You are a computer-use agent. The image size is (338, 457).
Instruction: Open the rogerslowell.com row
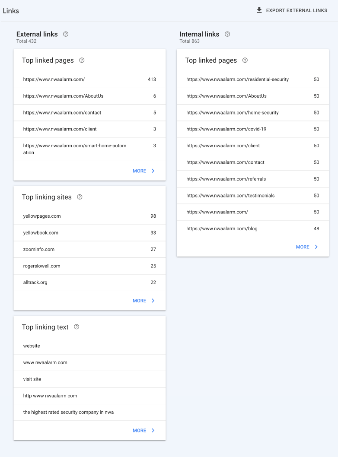(89, 266)
